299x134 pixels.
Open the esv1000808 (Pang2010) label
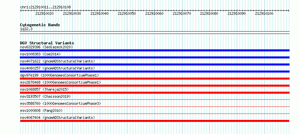[41, 110]
